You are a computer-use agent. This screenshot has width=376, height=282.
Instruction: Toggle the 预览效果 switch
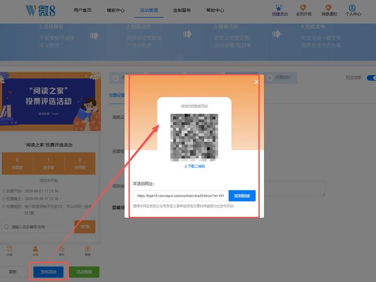click(371, 78)
